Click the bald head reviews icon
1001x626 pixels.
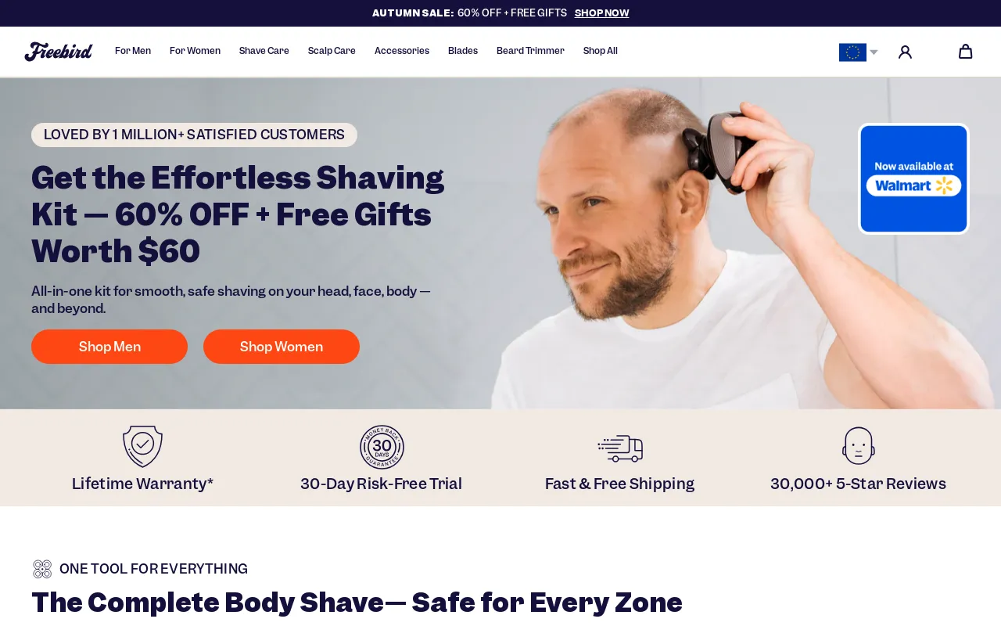(859, 446)
